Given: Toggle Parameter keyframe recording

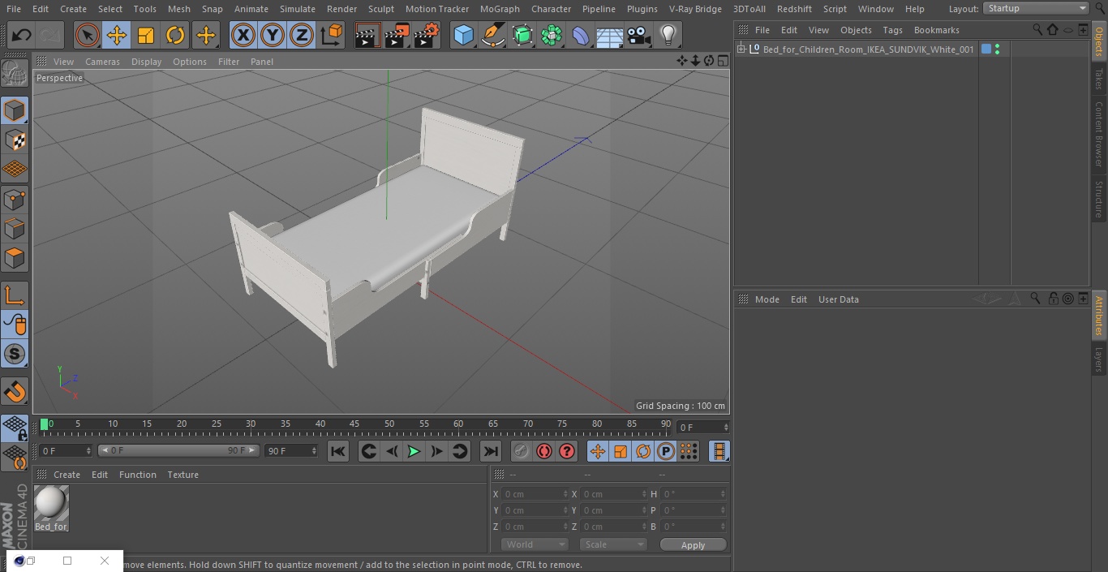Looking at the screenshot, I should [666, 451].
